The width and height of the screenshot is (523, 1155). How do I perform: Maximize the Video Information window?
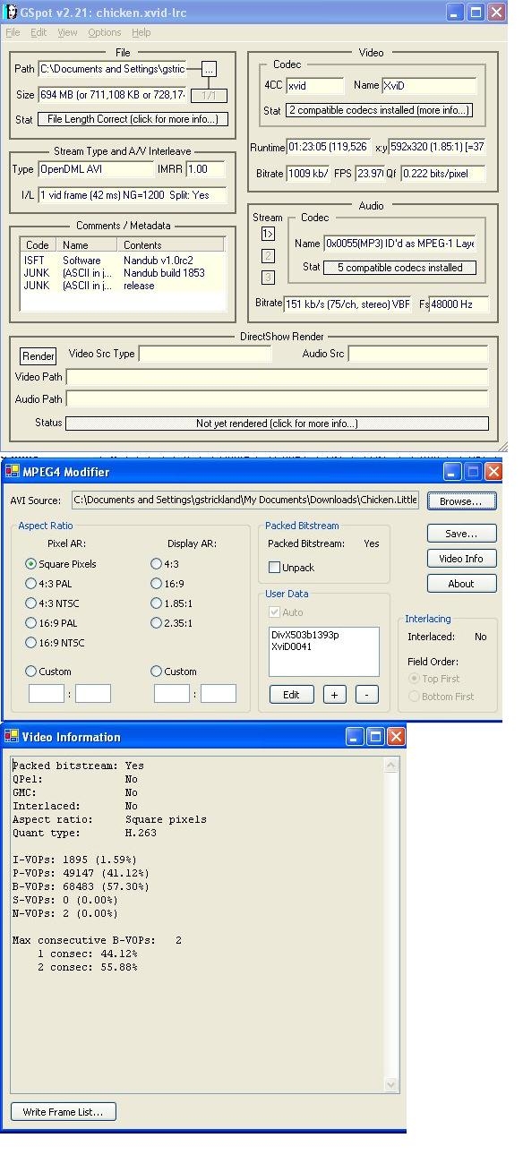click(x=376, y=737)
